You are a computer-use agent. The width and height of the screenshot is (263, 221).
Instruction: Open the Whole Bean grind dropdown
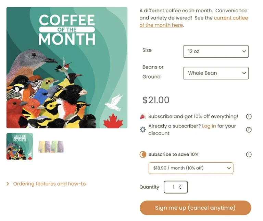pyautogui.click(x=216, y=73)
